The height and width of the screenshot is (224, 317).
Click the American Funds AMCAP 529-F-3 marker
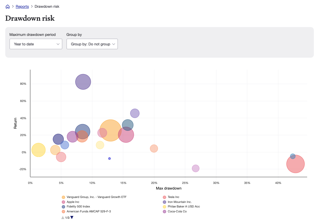pyautogui.click(x=63, y=211)
